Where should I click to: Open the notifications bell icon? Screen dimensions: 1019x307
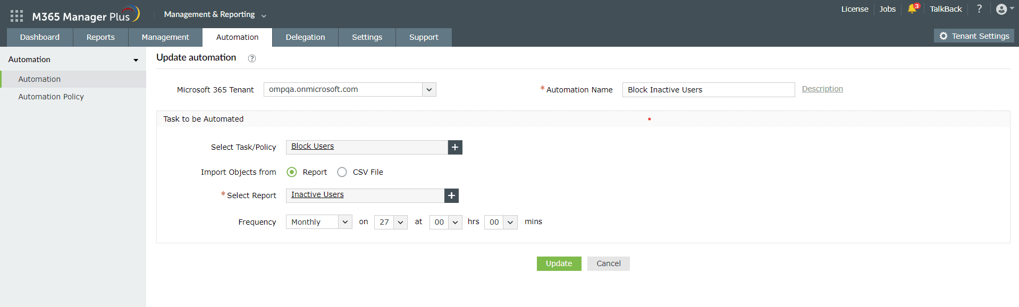coord(912,9)
